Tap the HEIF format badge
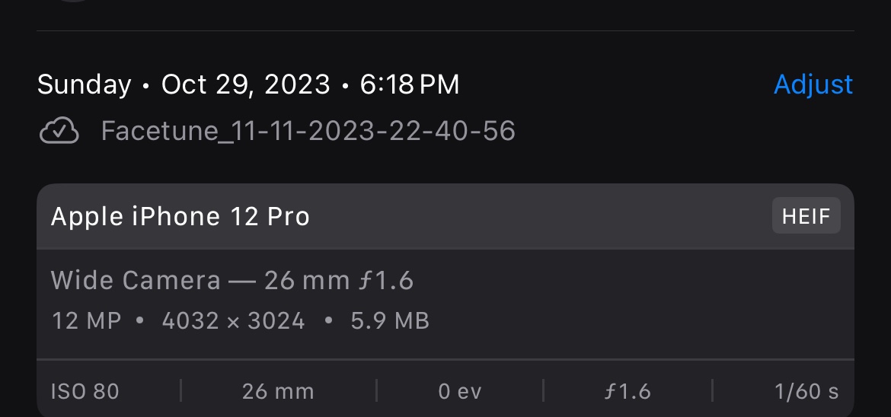891x417 pixels. pos(806,216)
